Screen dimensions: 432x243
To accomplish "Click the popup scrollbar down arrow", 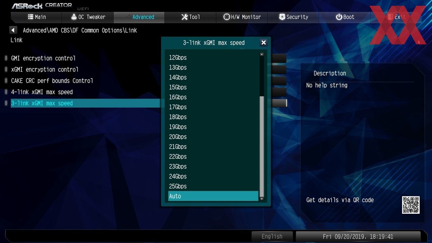I will point(262,199).
